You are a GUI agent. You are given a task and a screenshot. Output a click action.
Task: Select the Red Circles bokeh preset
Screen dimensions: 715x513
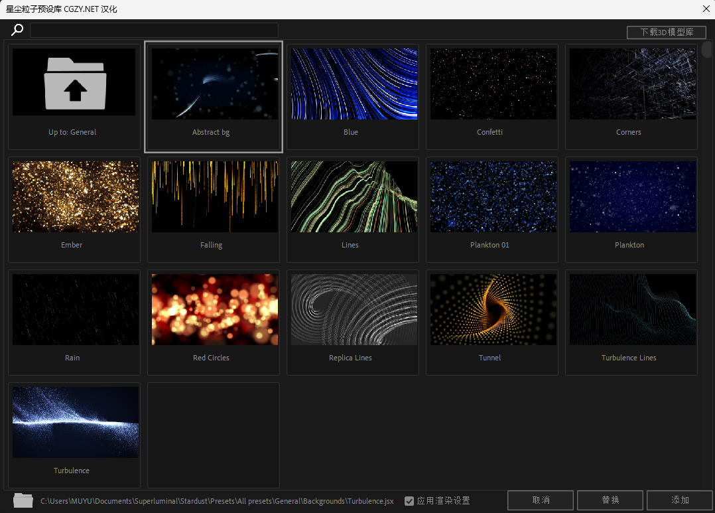pos(214,310)
